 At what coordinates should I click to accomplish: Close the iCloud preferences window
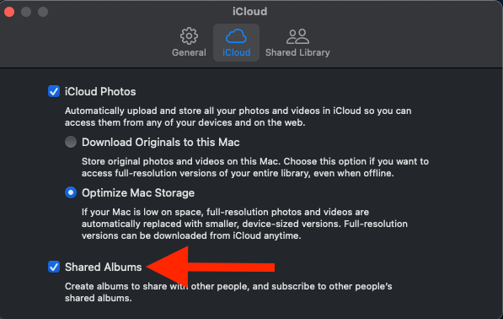pos(9,12)
